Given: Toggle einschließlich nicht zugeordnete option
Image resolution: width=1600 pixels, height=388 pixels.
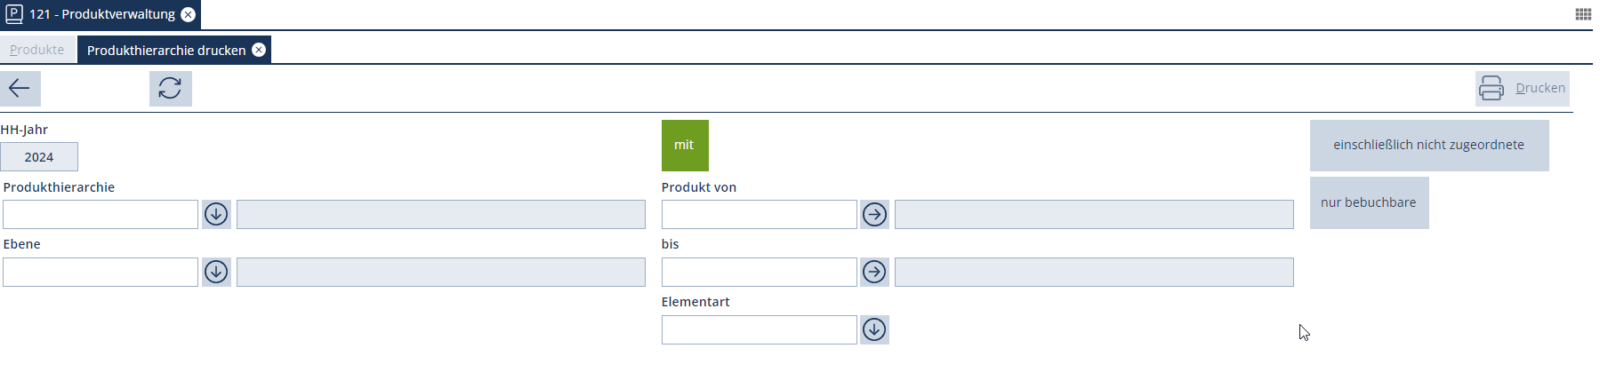Looking at the screenshot, I should (x=1428, y=145).
